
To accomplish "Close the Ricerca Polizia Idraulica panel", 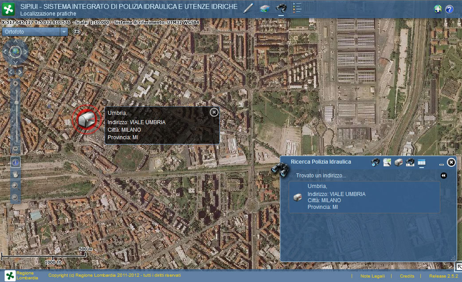I will click(x=451, y=162).
